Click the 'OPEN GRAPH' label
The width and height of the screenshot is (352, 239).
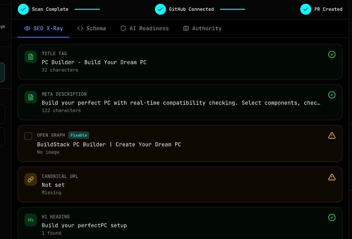click(51, 135)
